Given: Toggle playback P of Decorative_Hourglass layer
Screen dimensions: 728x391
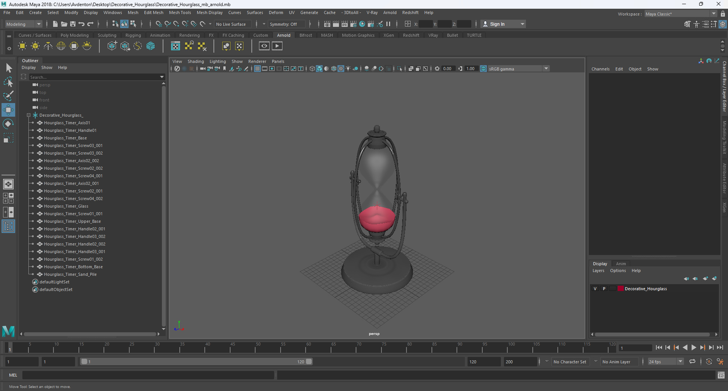Looking at the screenshot, I should [x=604, y=289].
